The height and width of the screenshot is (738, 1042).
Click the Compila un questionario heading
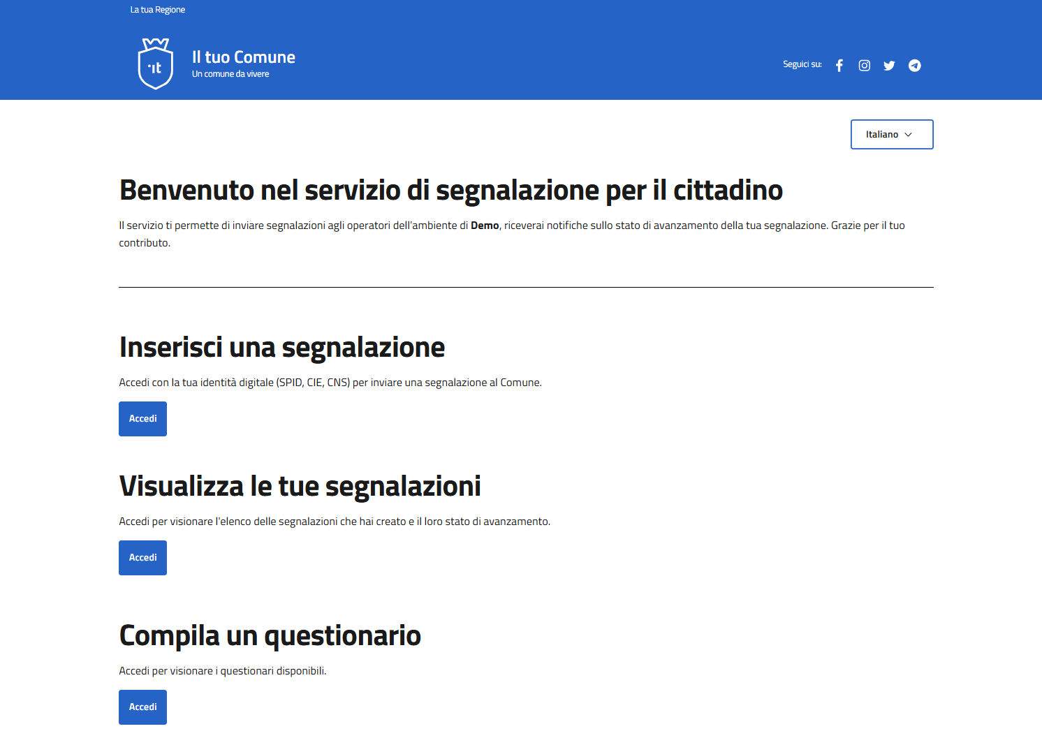tap(270, 636)
